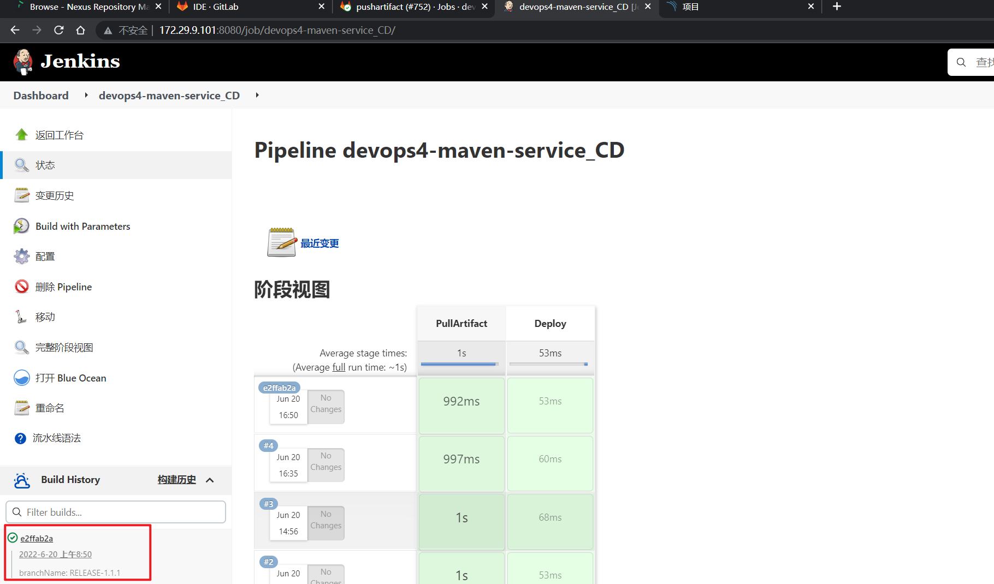Image resolution: width=994 pixels, height=584 pixels.
Task: Open 变更历史 in the sidebar
Action: click(55, 195)
